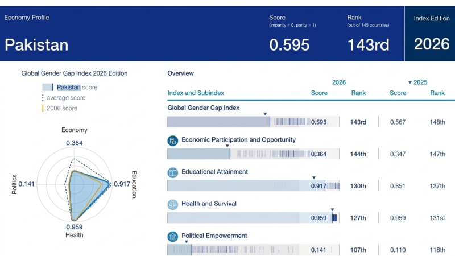Click the 144th rank for Economic Participation
Image resolution: width=455 pixels, height=256 pixels.
(358, 154)
